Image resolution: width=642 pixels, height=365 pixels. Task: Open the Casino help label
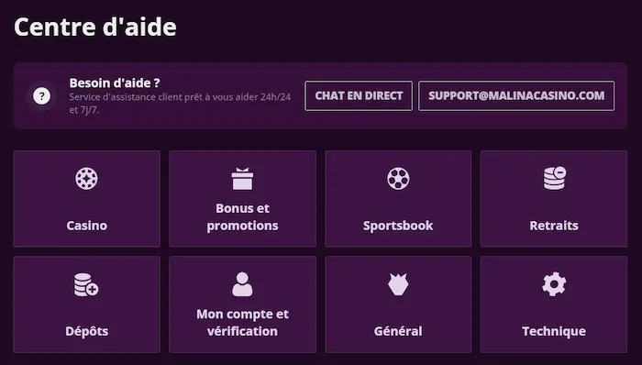87,226
